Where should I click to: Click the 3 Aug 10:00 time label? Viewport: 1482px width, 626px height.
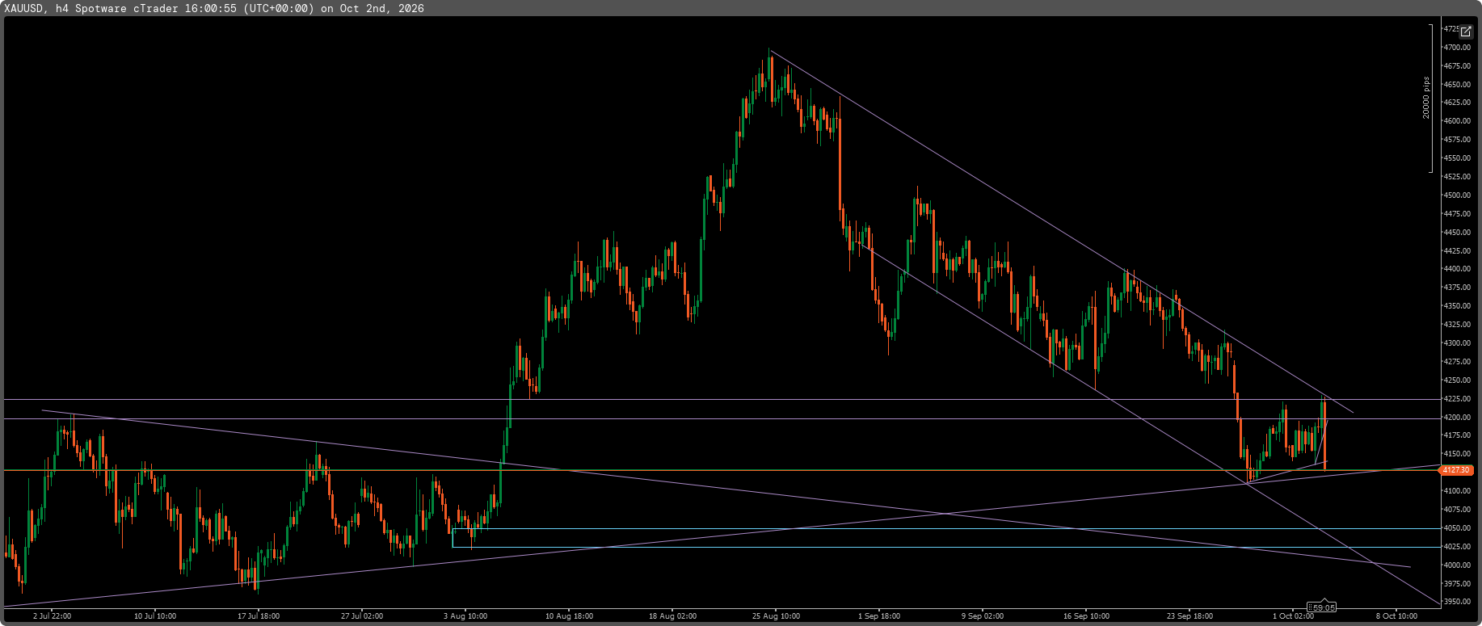tap(465, 616)
